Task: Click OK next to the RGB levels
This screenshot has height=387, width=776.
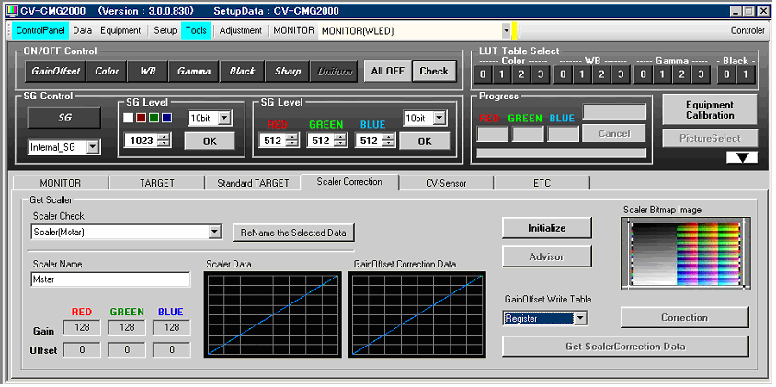Action: click(425, 141)
